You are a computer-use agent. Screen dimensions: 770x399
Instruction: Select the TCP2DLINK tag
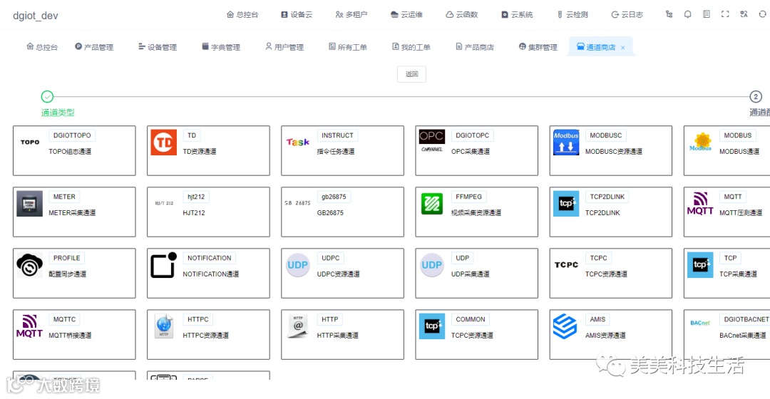(x=607, y=197)
